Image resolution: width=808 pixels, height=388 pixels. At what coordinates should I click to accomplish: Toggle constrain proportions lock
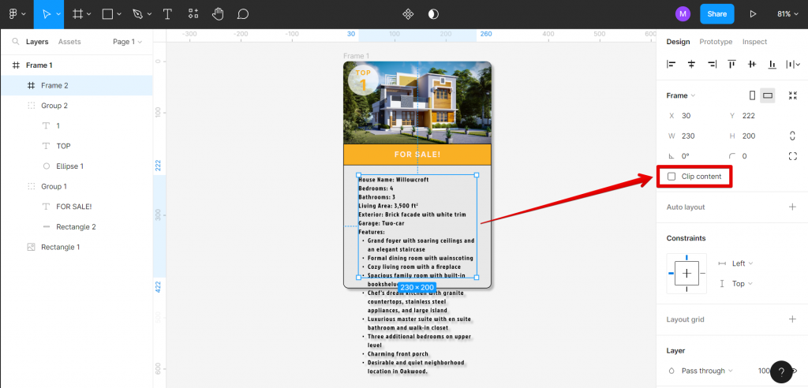(x=792, y=136)
